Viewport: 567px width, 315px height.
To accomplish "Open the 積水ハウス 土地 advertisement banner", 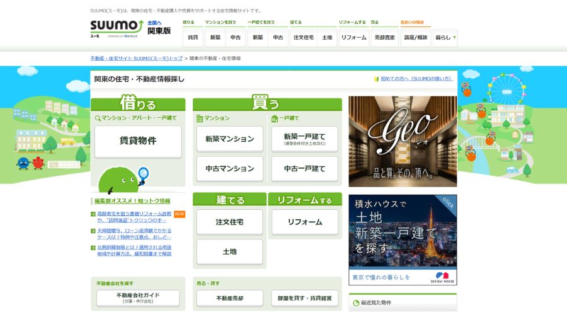I will pos(403,240).
